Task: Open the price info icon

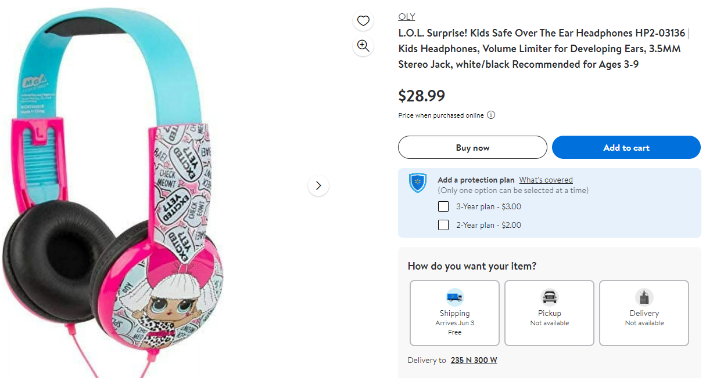Action: 491,115
